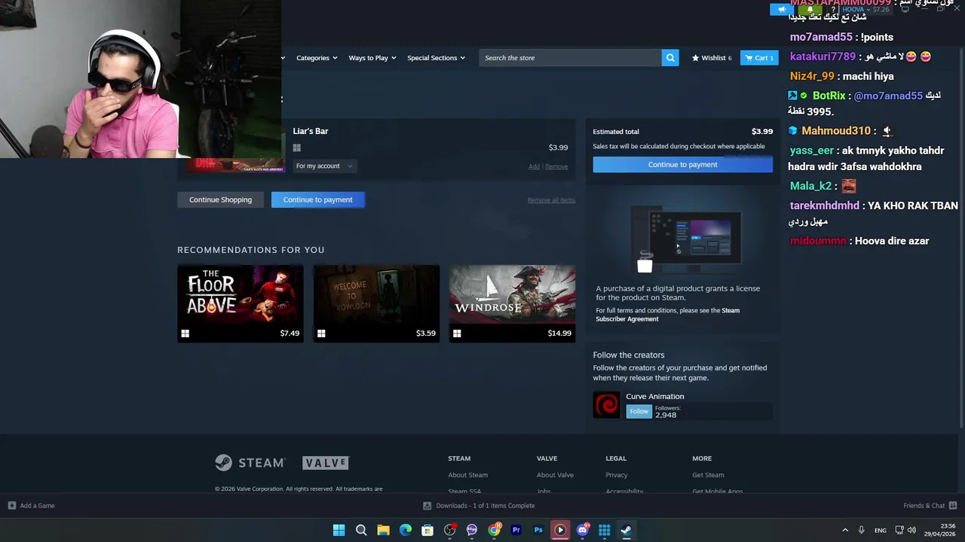Click the microphone icon in system tray
Viewport: 965px width, 542px height.
tap(861, 530)
